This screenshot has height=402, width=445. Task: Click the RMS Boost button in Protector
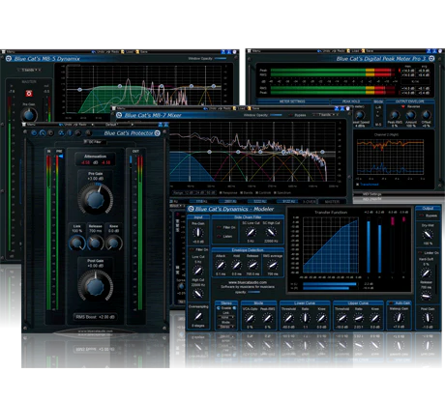coord(95,317)
